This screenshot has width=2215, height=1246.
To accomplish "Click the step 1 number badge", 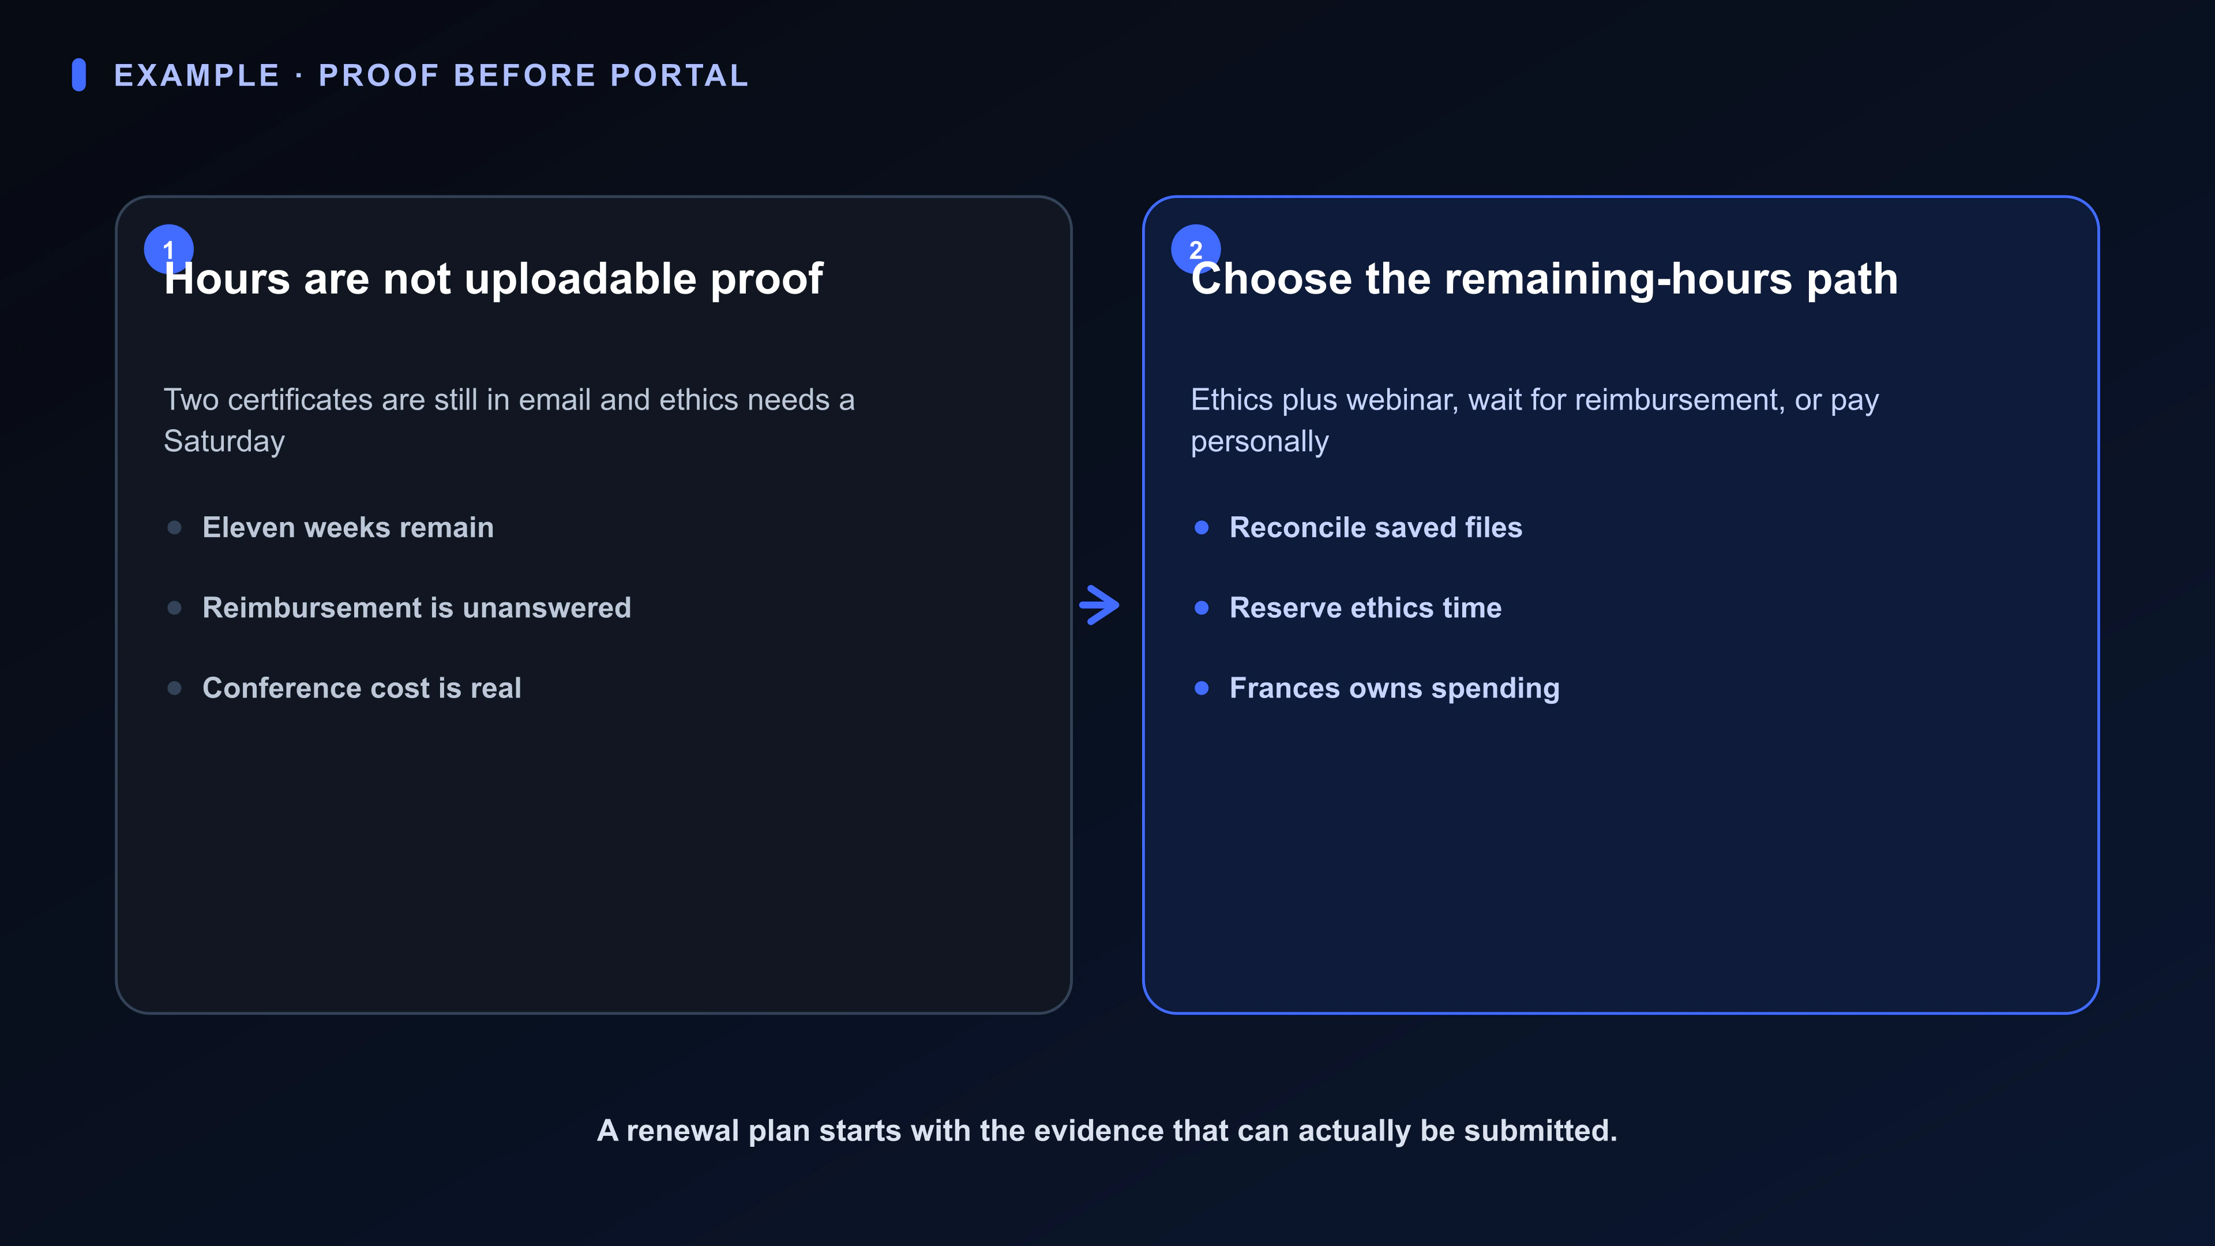I will pyautogui.click(x=168, y=249).
